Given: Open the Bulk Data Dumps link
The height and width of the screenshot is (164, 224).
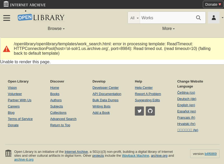Looking at the screenshot, I should pyautogui.click(x=105, y=100).
